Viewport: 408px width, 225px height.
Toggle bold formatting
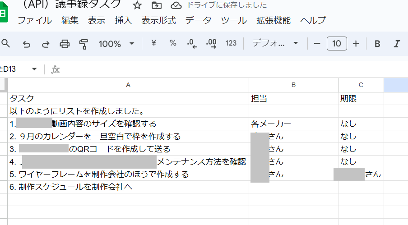[377, 44]
